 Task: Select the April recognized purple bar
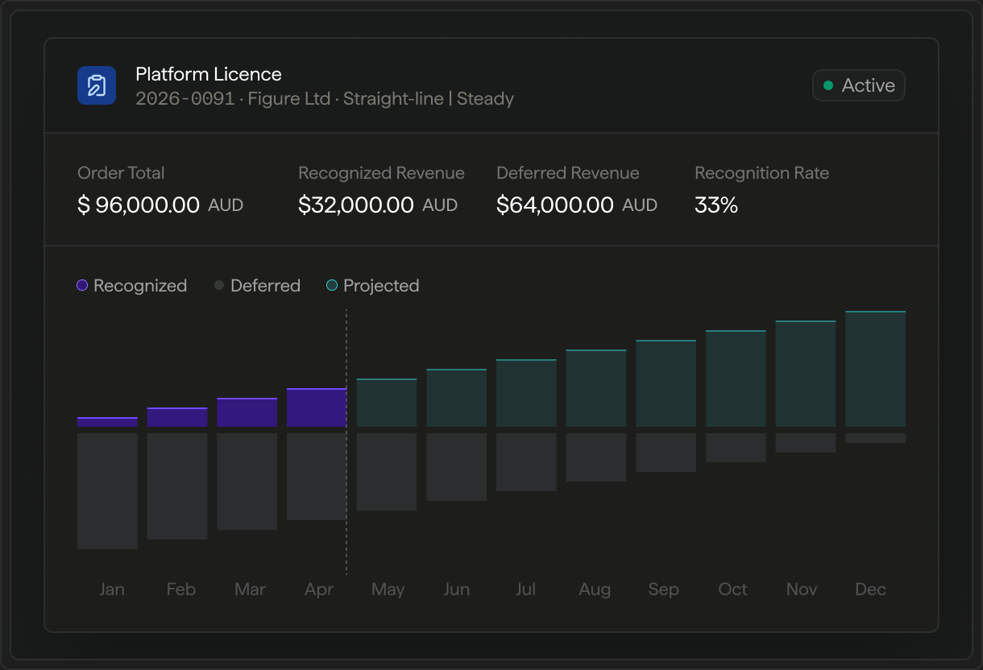click(317, 407)
